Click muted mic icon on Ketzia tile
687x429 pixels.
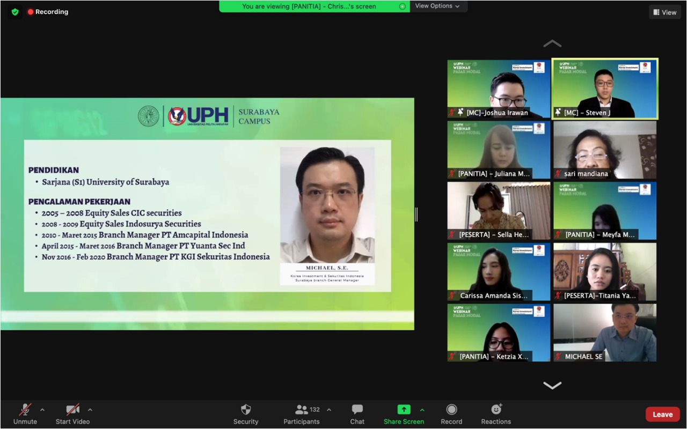pyautogui.click(x=452, y=357)
